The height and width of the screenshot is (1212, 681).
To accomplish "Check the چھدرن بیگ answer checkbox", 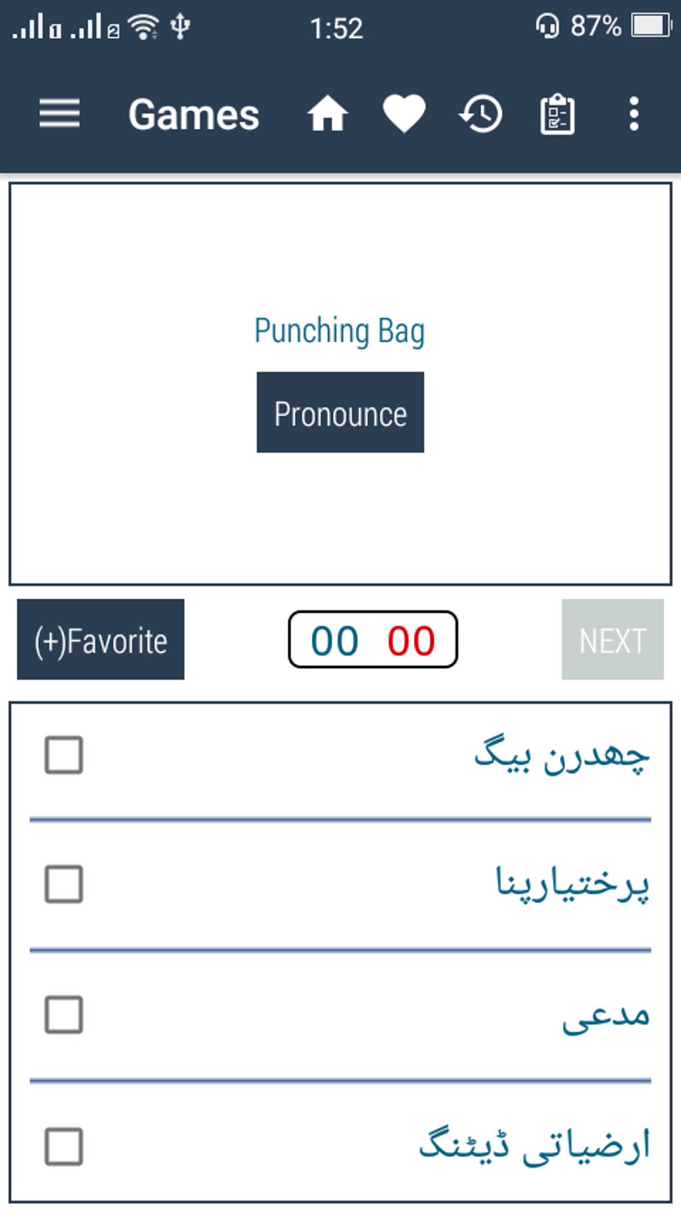I will (64, 755).
